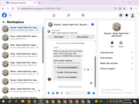Open the Melvin conversation in list
Screen dimensions: 139x104
21,73
